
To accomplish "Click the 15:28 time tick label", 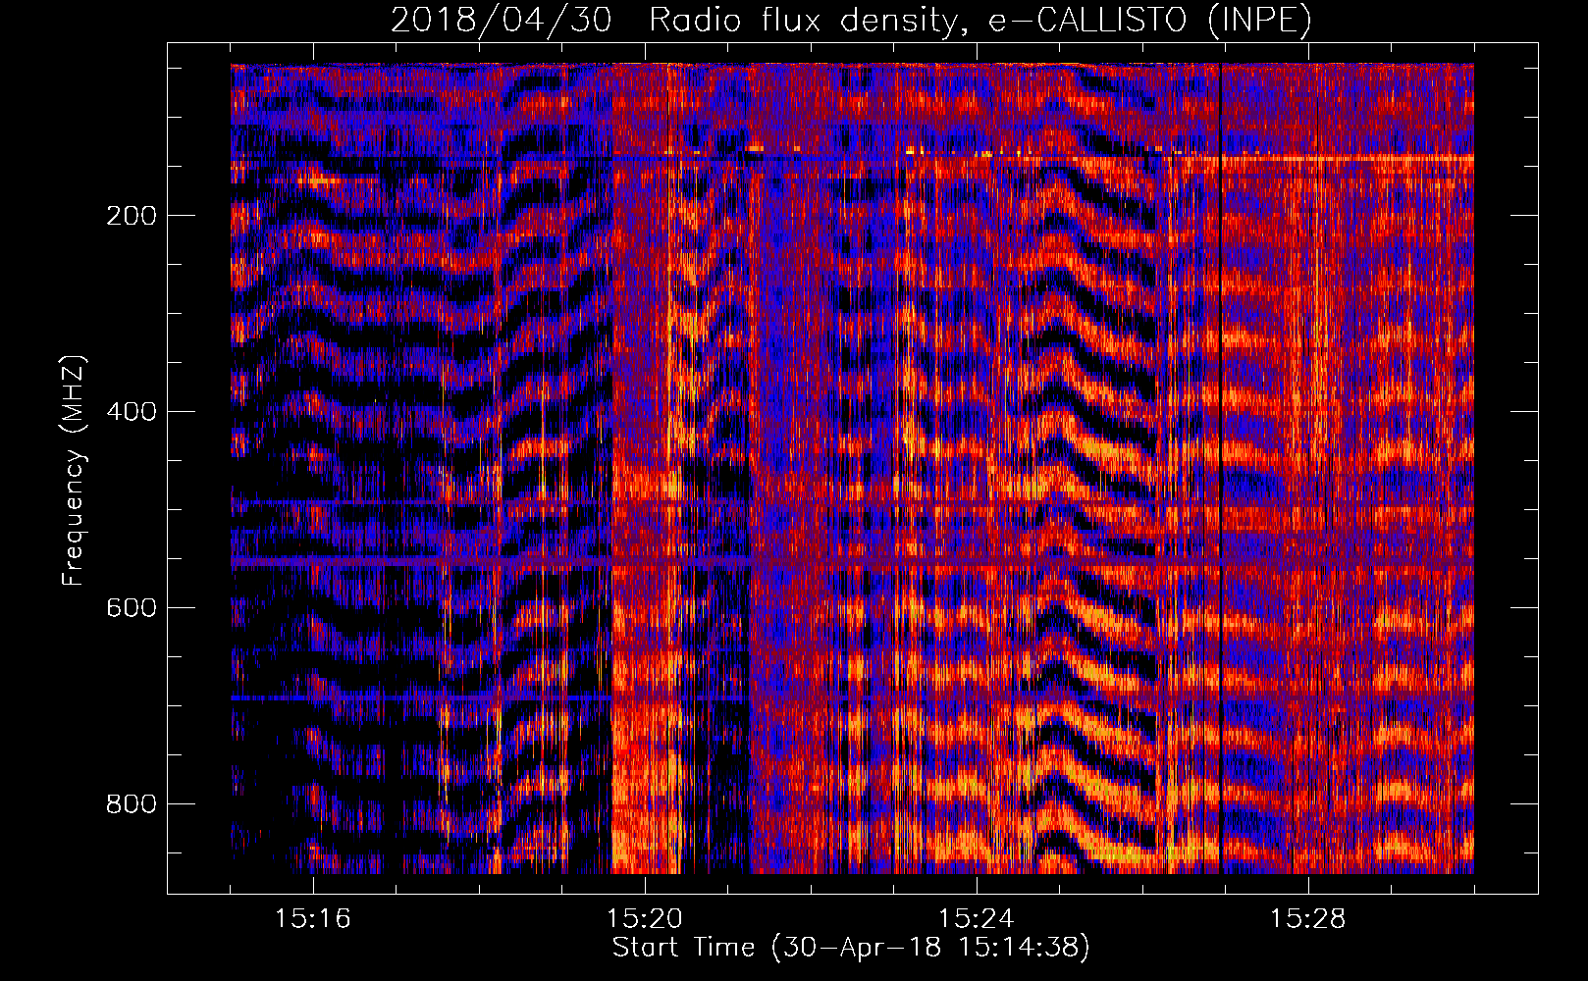I will (1308, 918).
